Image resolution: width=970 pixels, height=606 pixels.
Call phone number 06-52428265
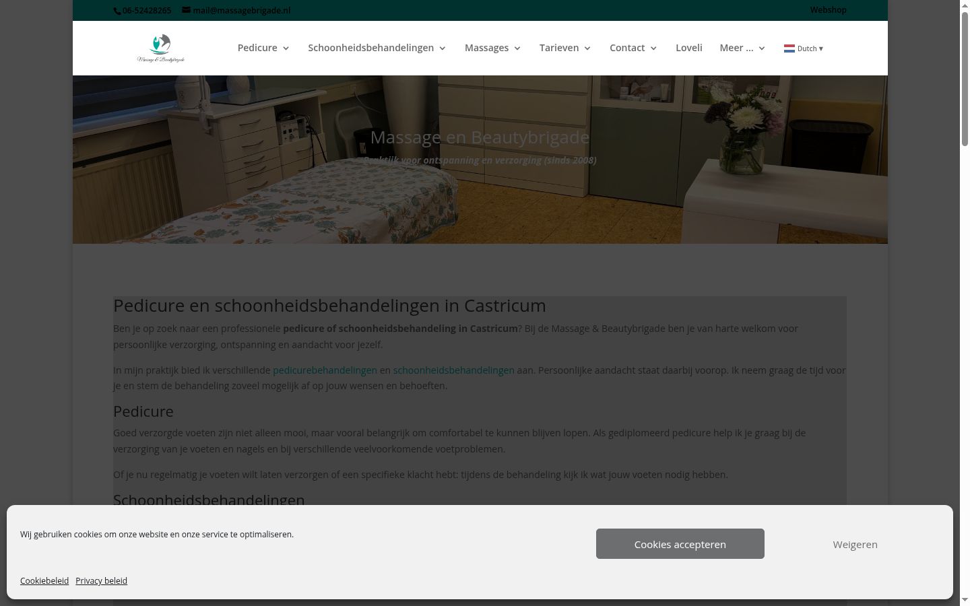tap(147, 11)
